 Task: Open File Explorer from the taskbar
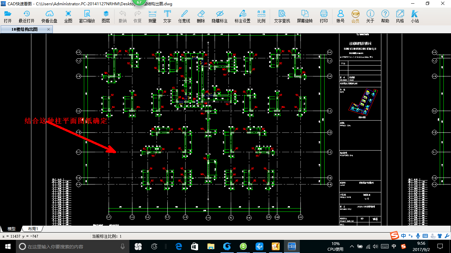click(x=211, y=246)
